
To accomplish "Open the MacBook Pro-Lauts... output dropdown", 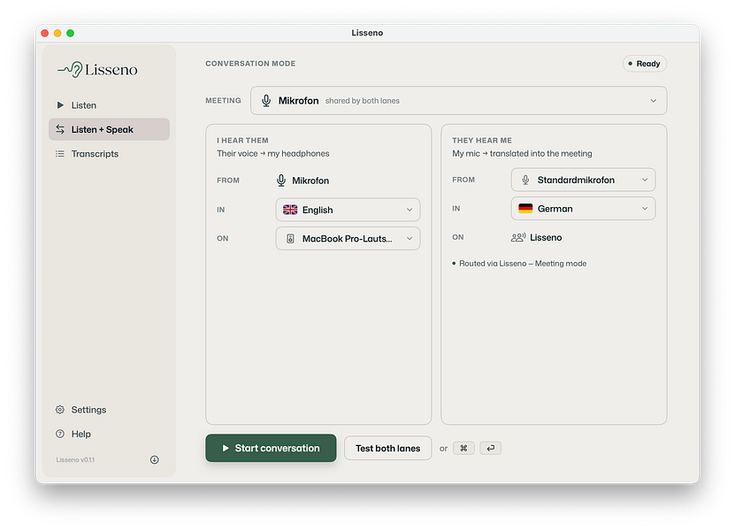I will tap(348, 239).
